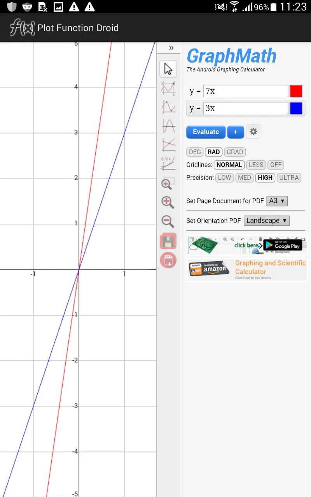Select the find intersection tool
The height and width of the screenshot is (497, 311).
[168, 144]
